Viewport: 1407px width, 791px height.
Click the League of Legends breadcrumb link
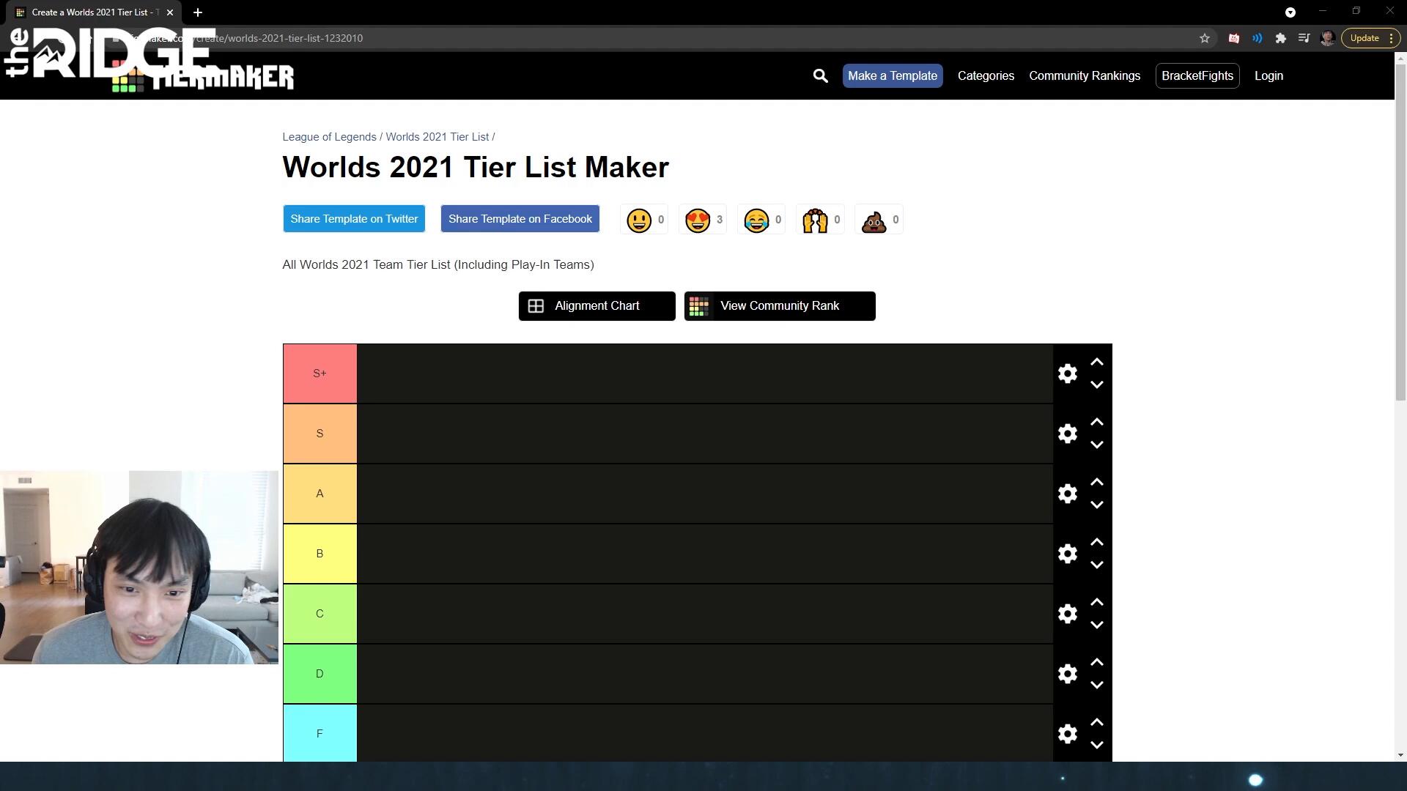(x=329, y=137)
